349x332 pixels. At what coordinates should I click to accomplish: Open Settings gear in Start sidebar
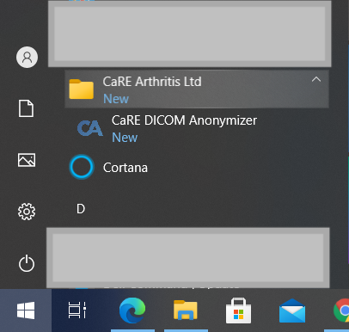(x=27, y=212)
